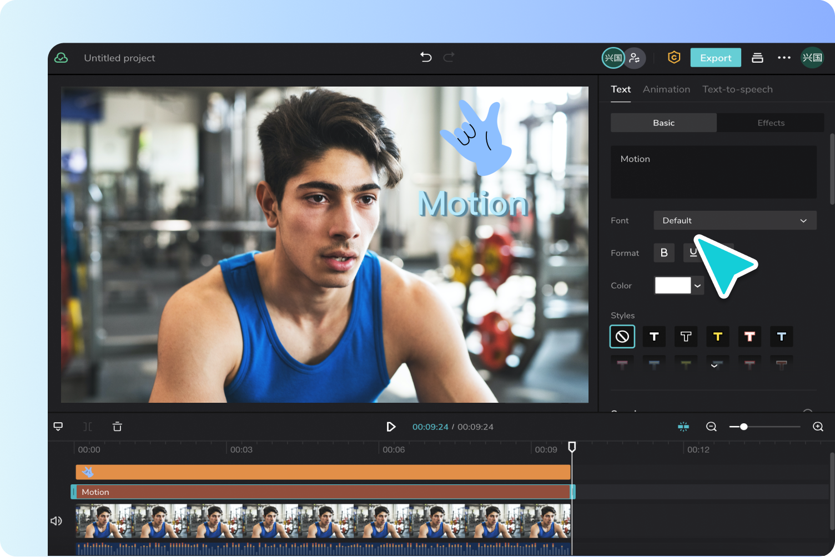
Task: Play the video preview
Action: (391, 427)
